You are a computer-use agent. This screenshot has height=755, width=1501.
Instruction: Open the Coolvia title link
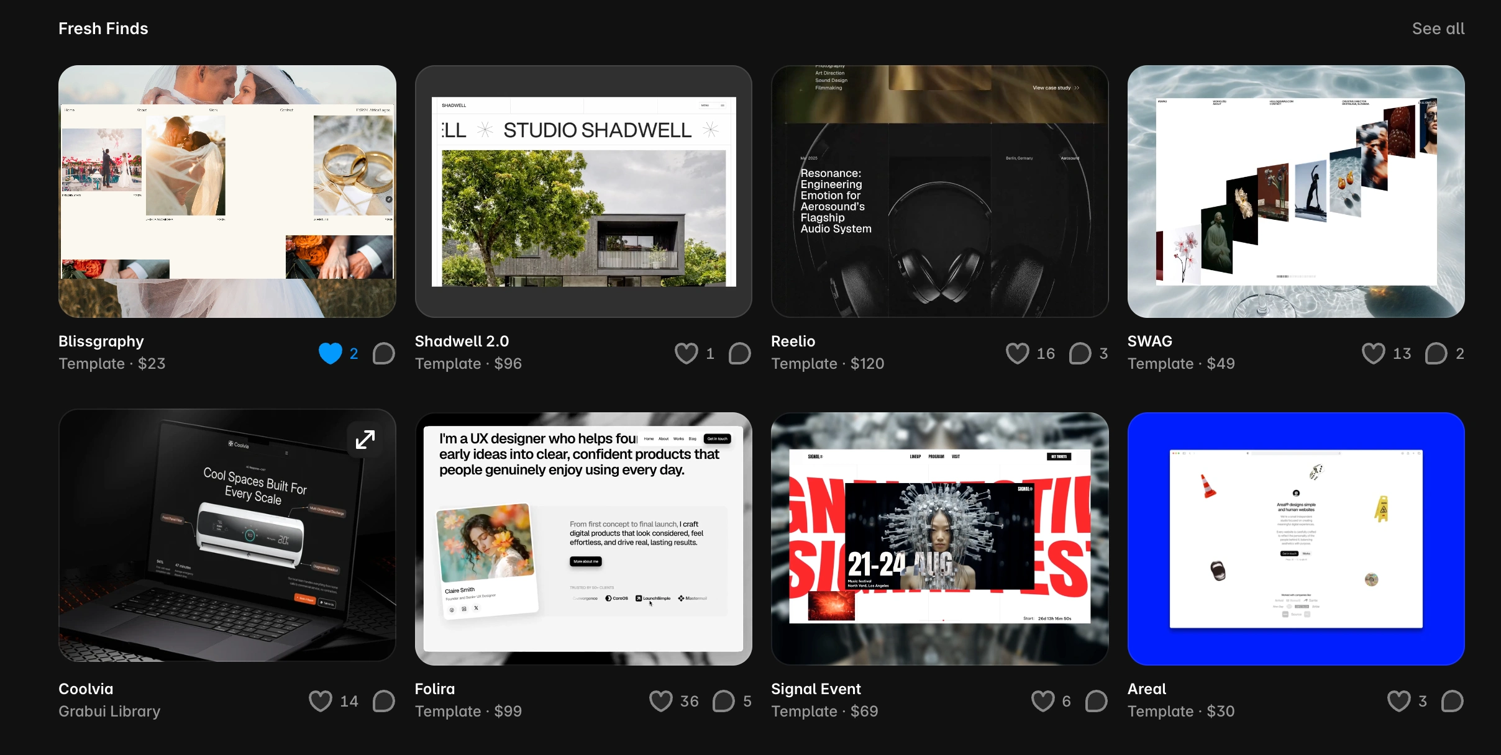pos(86,689)
